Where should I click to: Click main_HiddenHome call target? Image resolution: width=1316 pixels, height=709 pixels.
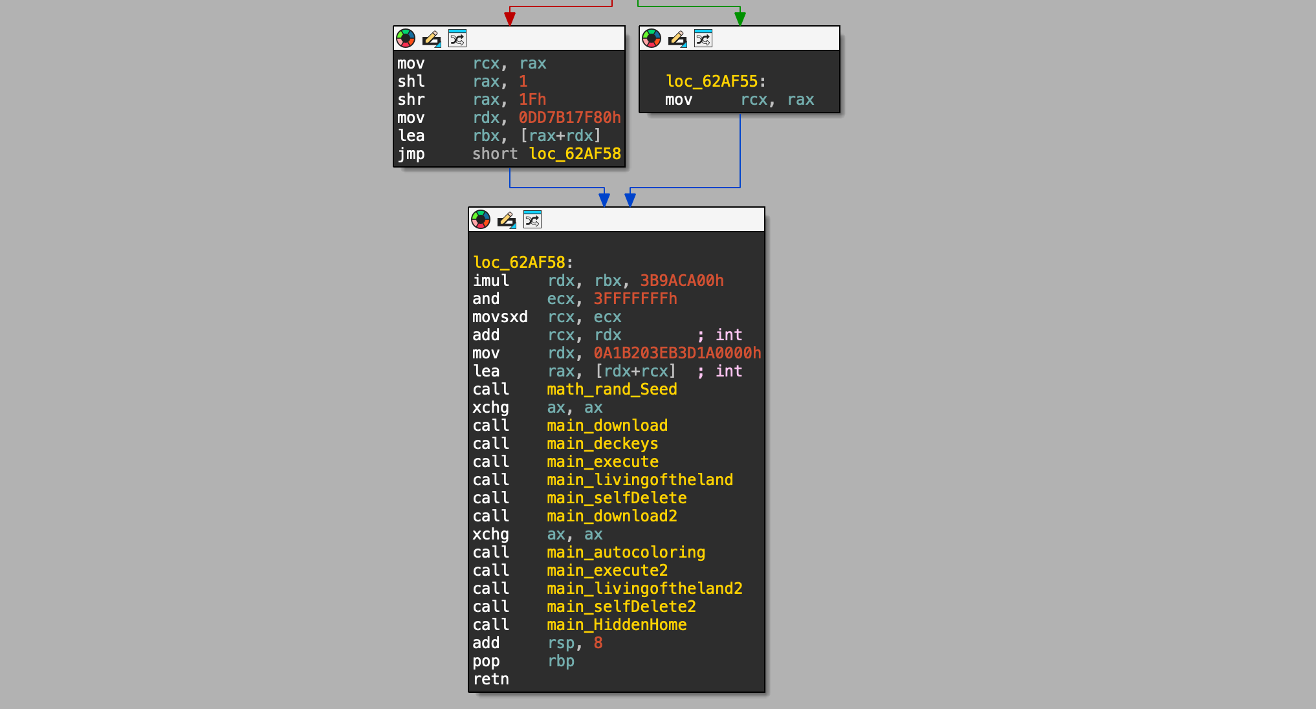pos(616,625)
